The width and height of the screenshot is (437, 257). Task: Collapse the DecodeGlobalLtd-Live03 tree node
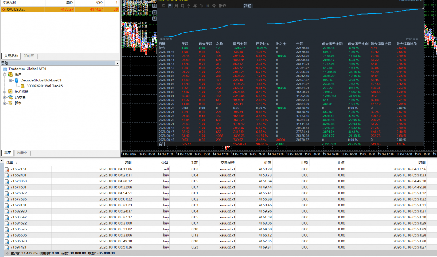(x=11, y=80)
